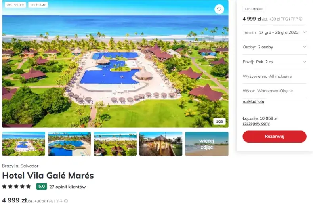
Task: Expand the Pokój room type dropdown
Action: tap(275, 62)
